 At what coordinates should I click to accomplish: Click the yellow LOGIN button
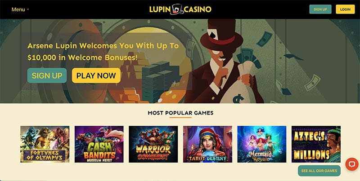pyautogui.click(x=345, y=9)
